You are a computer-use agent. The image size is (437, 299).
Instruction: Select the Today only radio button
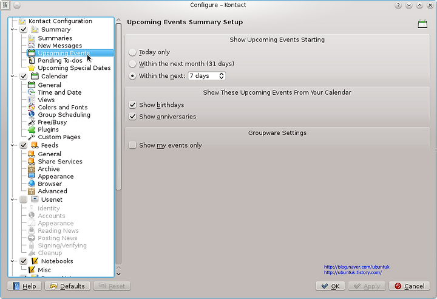click(132, 52)
